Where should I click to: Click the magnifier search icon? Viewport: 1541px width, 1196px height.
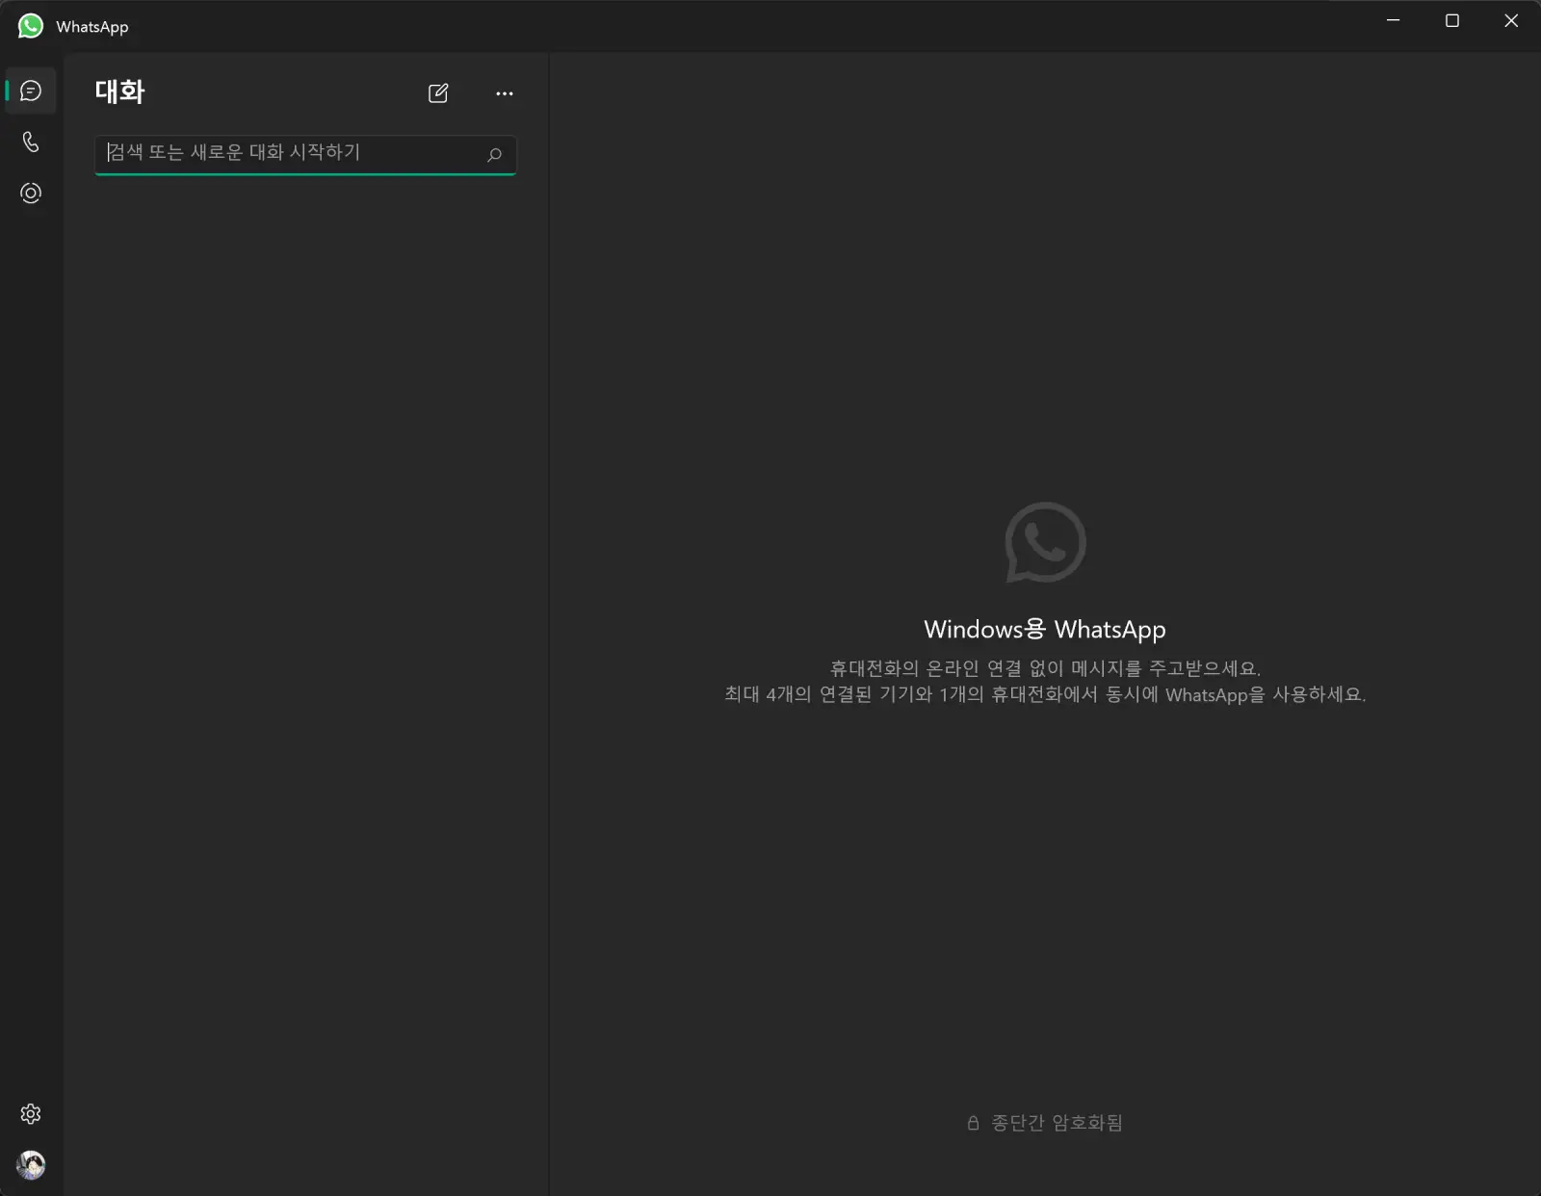click(x=494, y=155)
